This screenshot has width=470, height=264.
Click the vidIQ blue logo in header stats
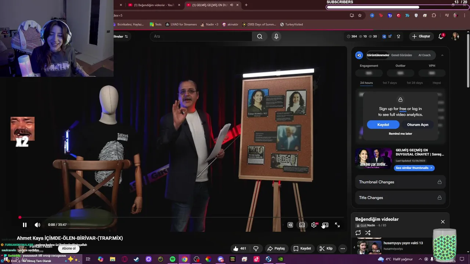(384, 36)
